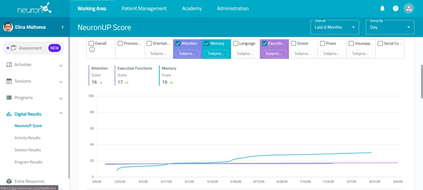Uncheck the Memory checkbox
The width and height of the screenshot is (423, 190).
tap(207, 43)
